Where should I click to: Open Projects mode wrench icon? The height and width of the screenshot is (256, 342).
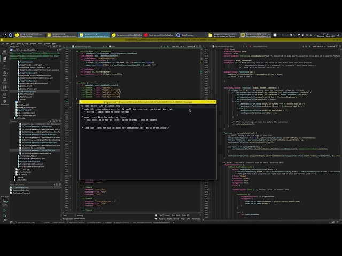click(5, 81)
